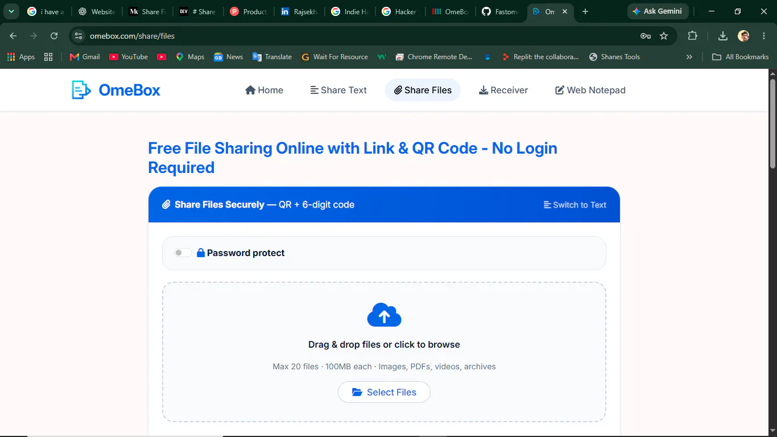
Task: Open the Home nav item
Action: pos(264,90)
